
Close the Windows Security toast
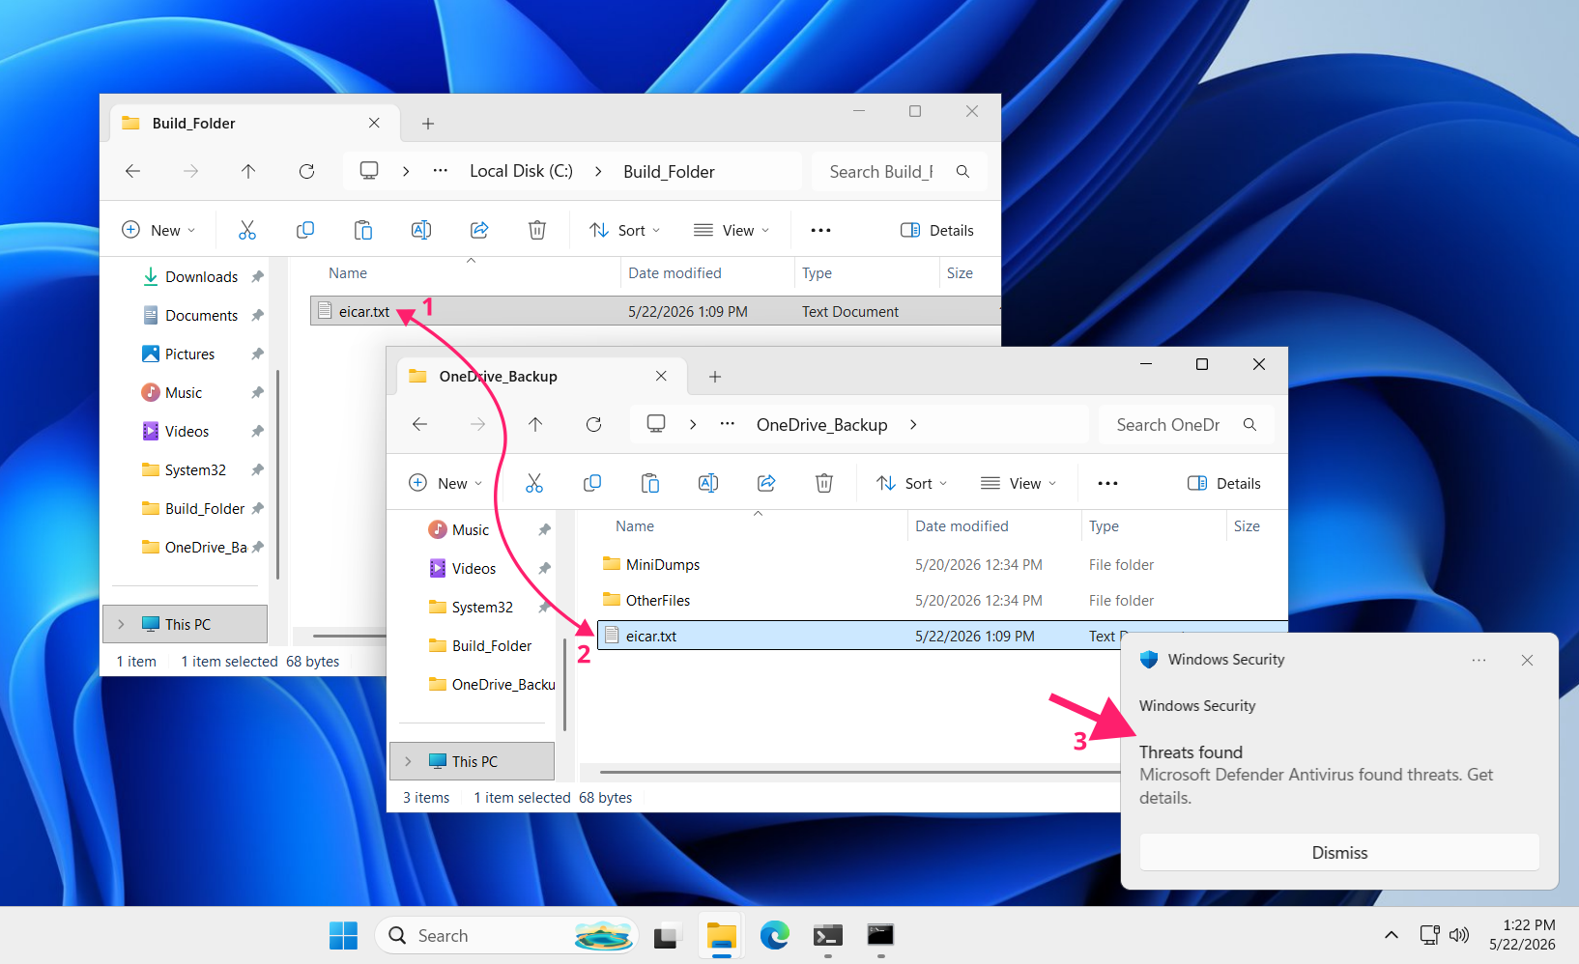point(1527,660)
